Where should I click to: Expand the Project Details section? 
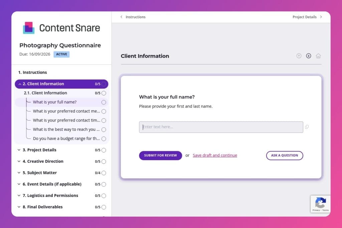19,150
